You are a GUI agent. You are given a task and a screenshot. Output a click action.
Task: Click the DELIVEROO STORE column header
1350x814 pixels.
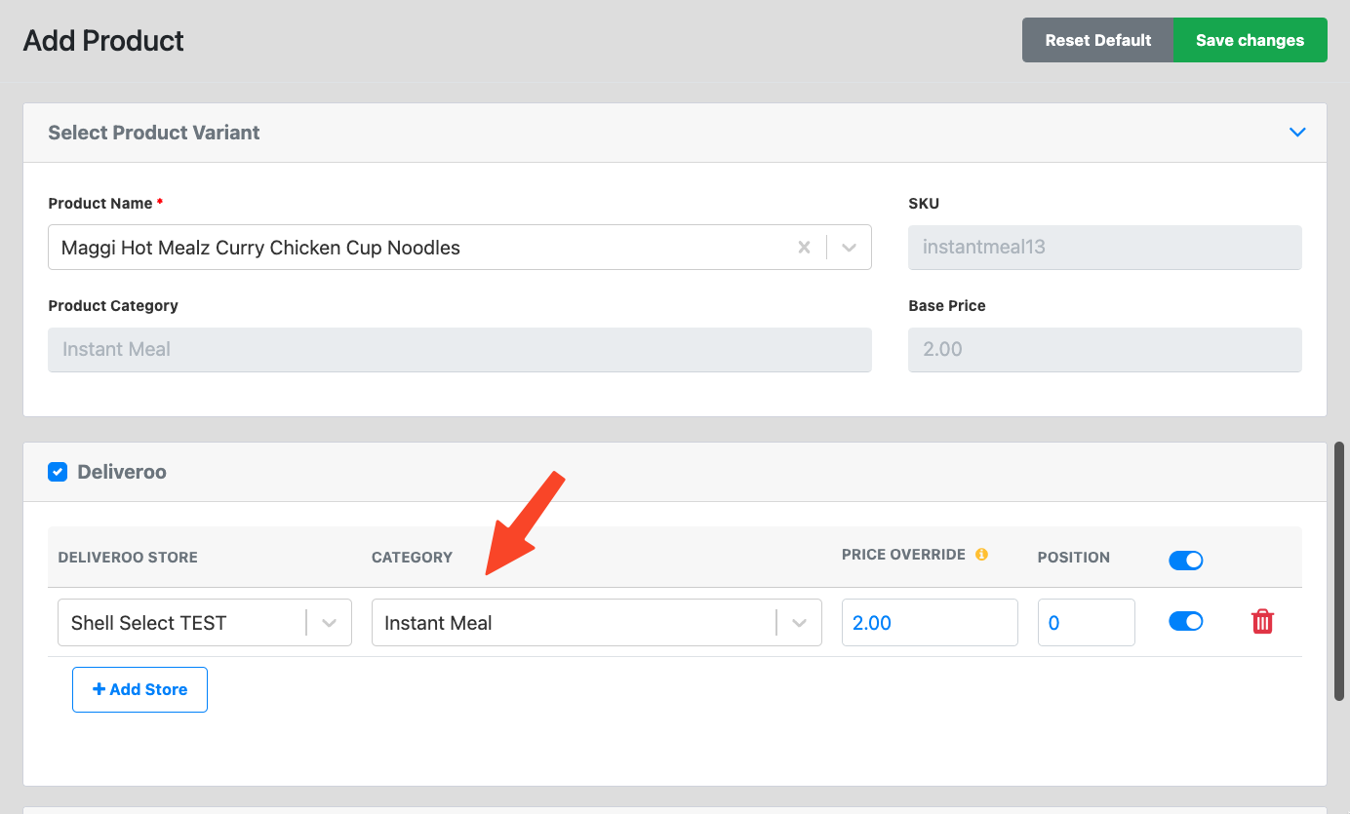[128, 558]
